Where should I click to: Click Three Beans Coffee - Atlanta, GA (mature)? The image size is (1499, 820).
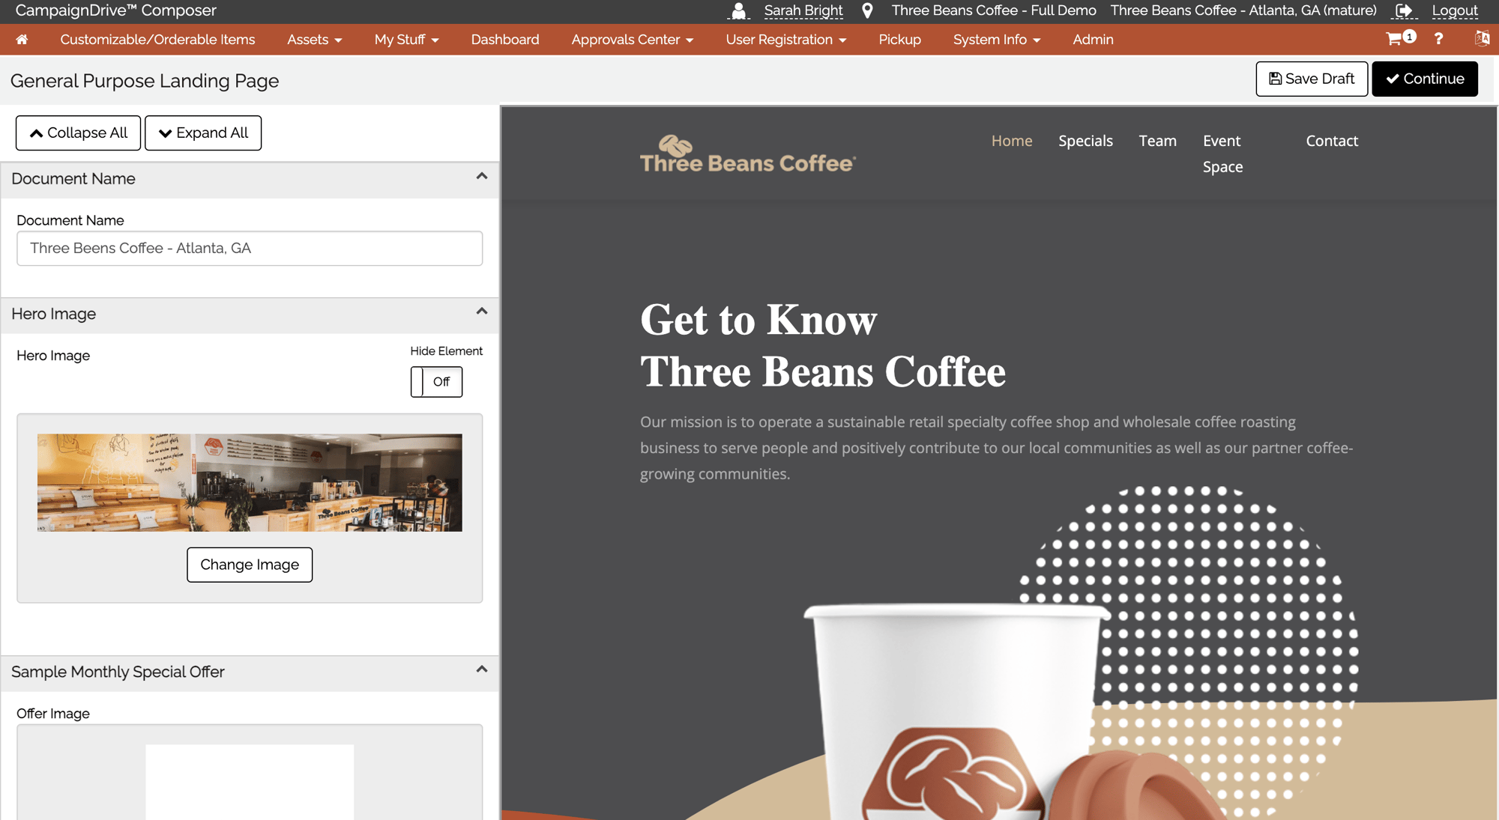[1243, 10]
